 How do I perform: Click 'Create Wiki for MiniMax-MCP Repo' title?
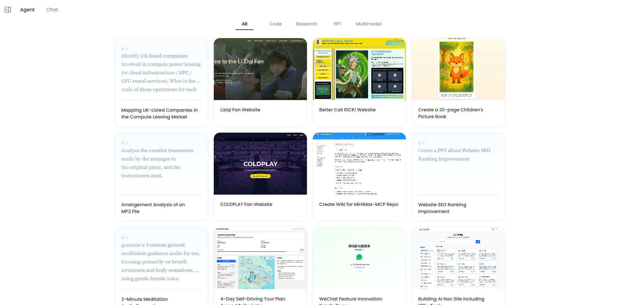pos(359,204)
